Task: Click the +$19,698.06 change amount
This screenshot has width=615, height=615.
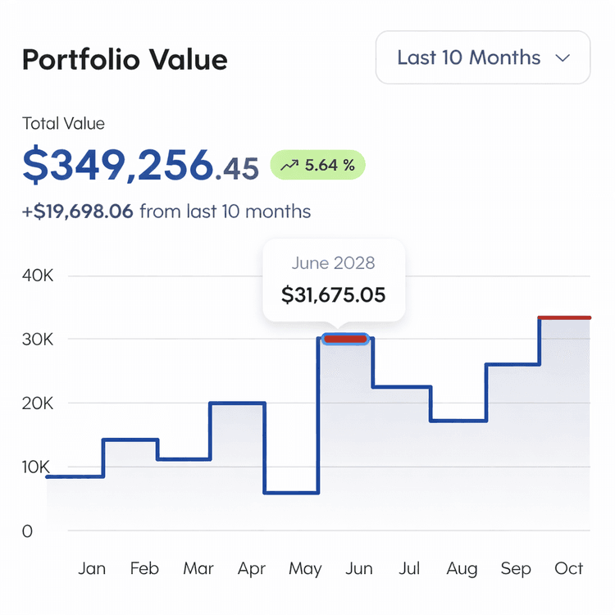Action: coord(78,212)
